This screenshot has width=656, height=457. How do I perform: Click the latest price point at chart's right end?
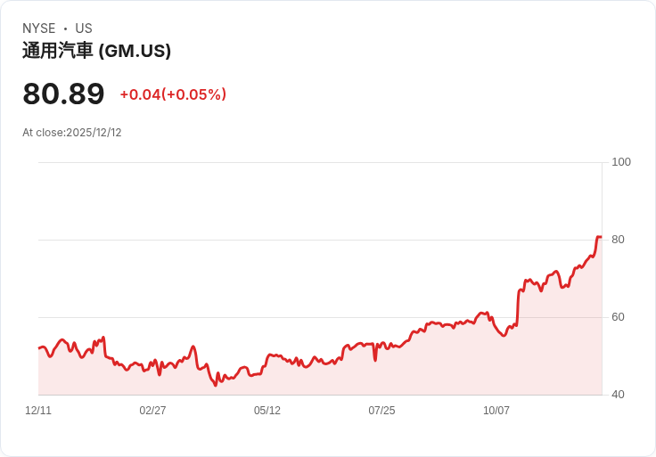click(x=601, y=237)
